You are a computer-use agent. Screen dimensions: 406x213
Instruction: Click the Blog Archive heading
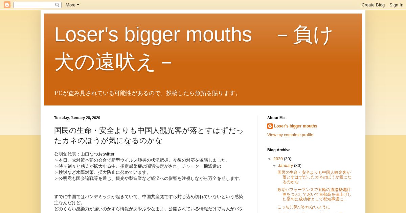[x=279, y=150]
